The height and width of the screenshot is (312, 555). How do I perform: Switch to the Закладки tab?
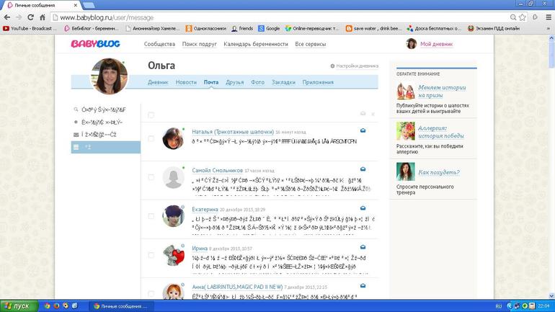(283, 82)
